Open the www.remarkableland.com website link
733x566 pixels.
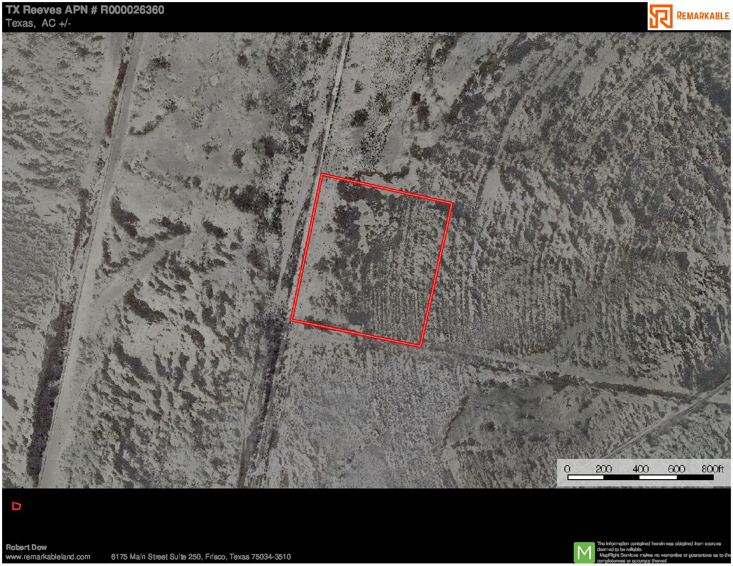click(48, 557)
